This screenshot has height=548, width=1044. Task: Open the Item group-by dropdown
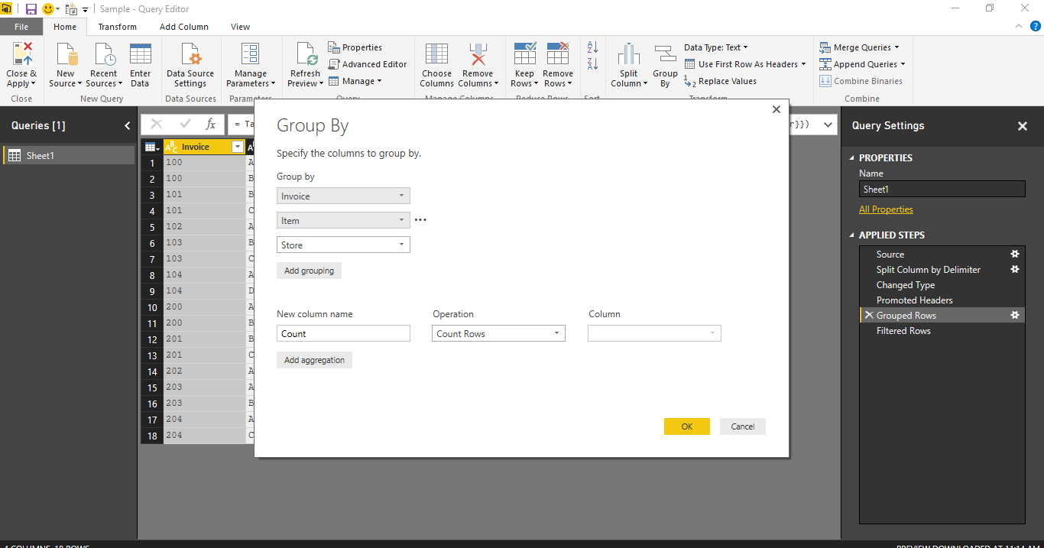[343, 221]
